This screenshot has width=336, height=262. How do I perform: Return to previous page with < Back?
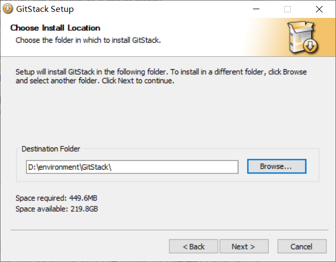[x=194, y=246]
